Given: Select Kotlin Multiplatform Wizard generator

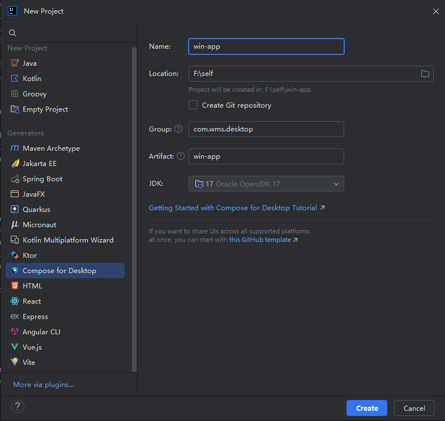Looking at the screenshot, I should pyautogui.click(x=68, y=240).
